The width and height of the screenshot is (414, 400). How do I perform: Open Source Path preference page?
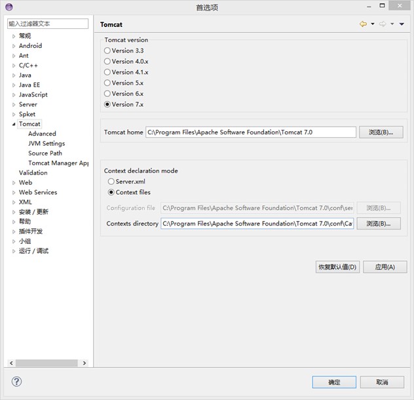45,153
